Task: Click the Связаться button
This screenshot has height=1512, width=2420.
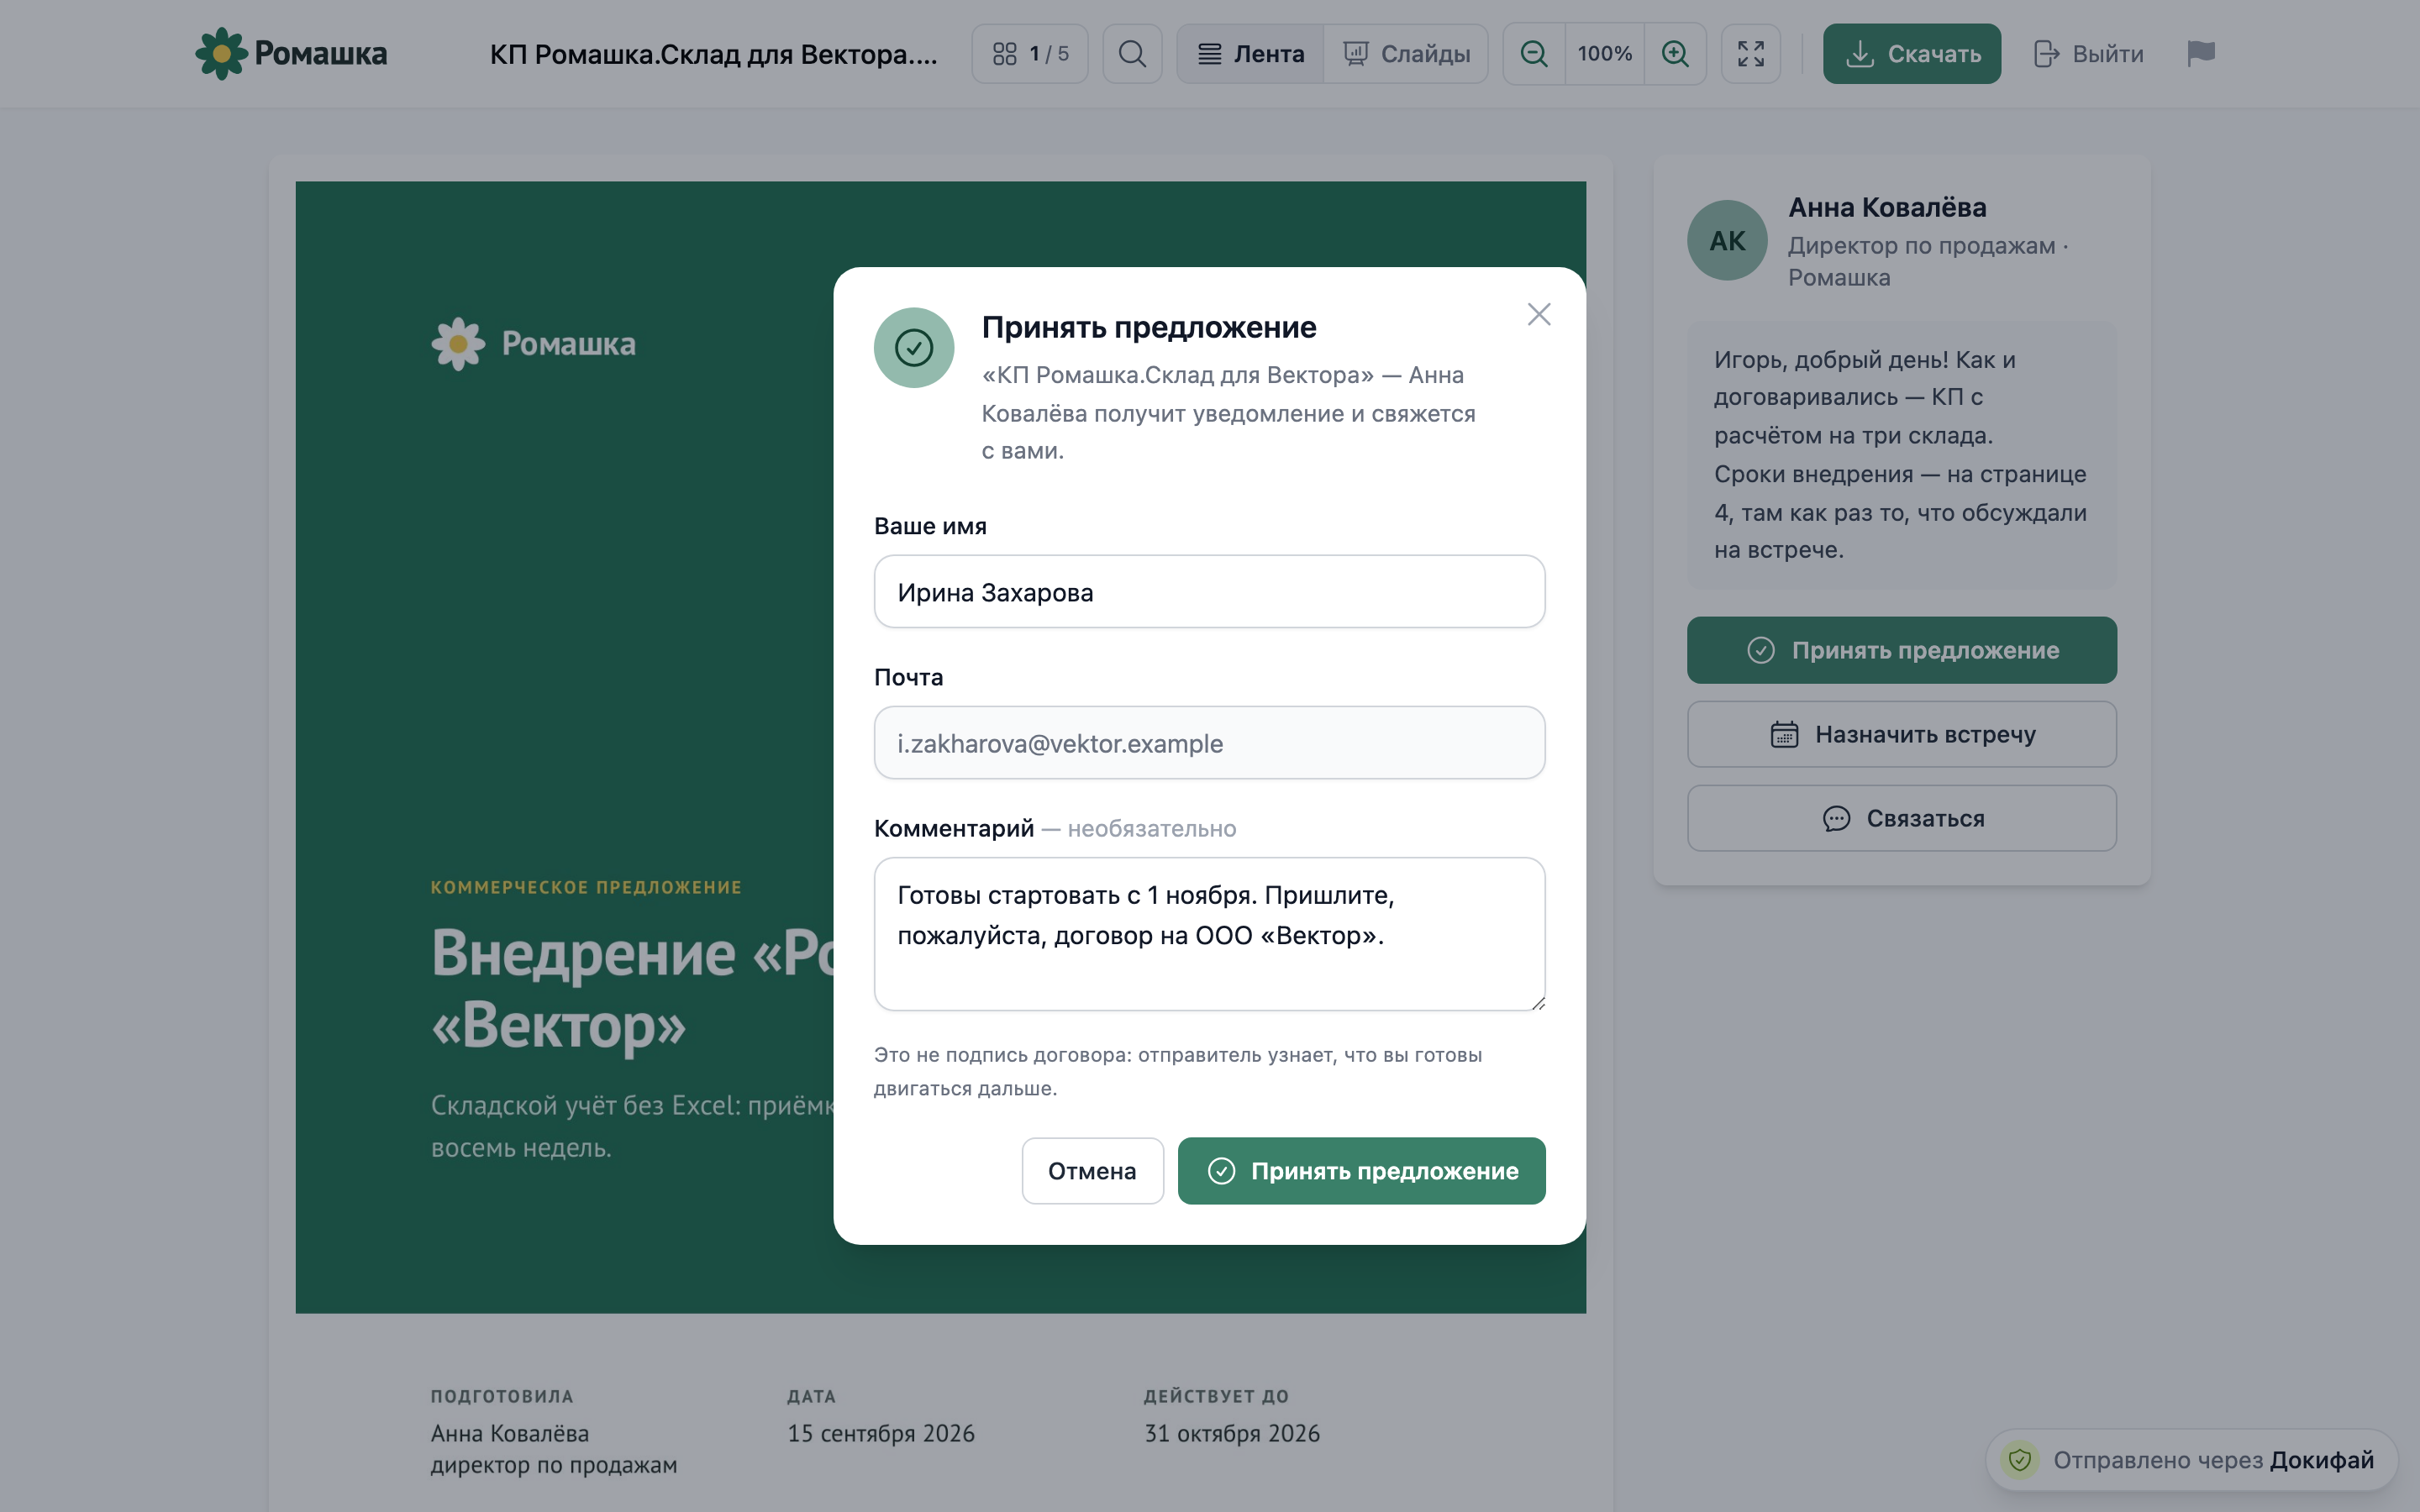Action: pos(1901,818)
